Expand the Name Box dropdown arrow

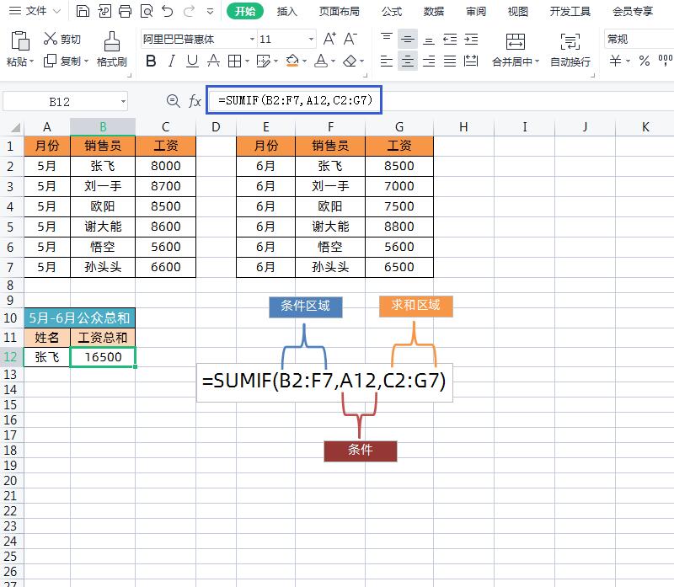[x=123, y=102]
